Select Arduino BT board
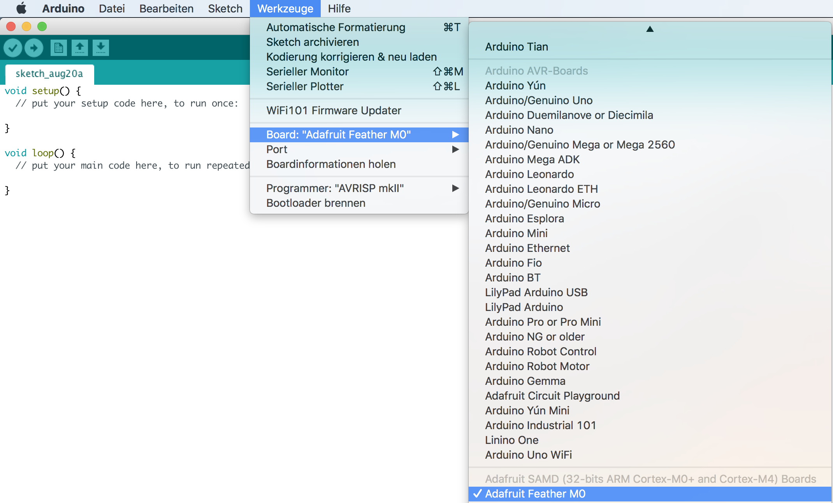 point(650,278)
